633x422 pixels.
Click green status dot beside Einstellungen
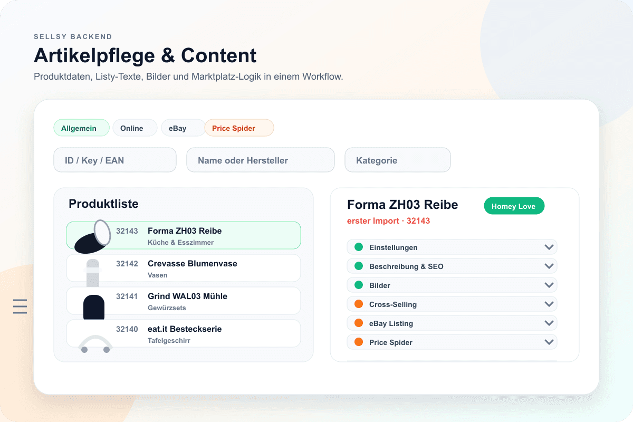359,247
